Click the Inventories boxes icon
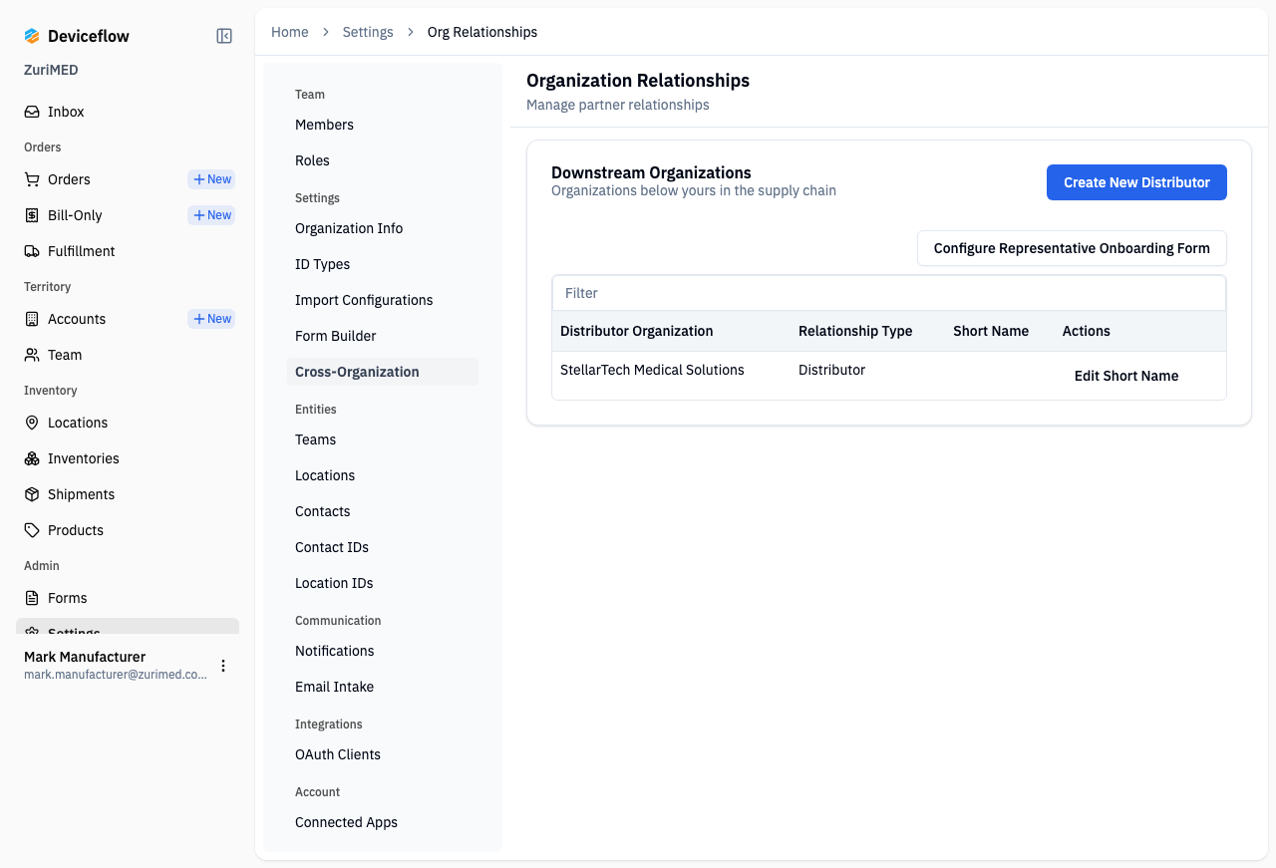The height and width of the screenshot is (868, 1276). pos(32,458)
